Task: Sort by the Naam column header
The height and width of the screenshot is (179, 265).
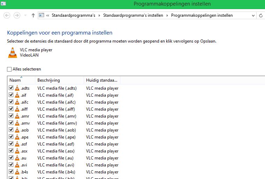Action: (x=21, y=80)
